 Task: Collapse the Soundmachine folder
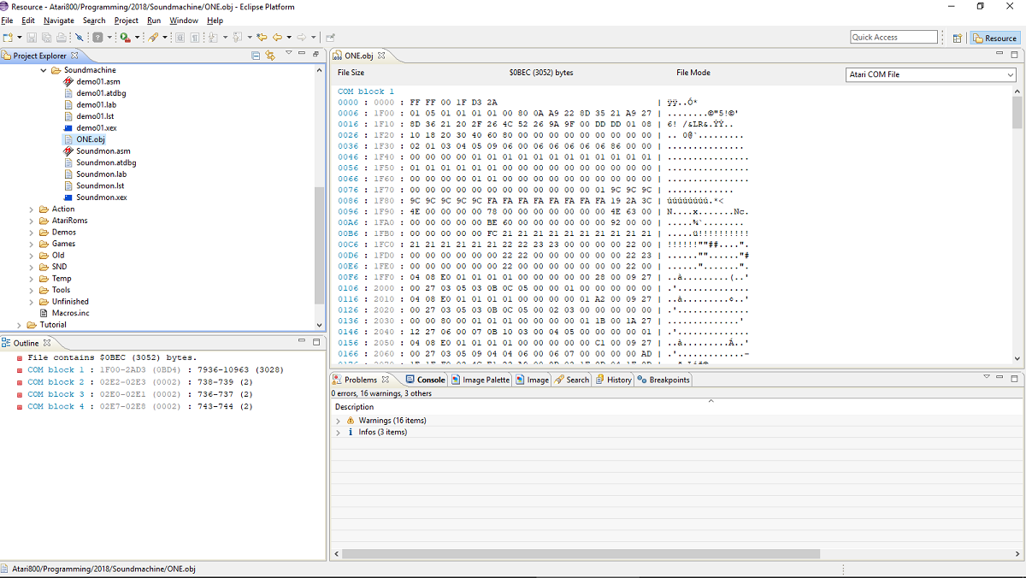pyautogui.click(x=44, y=70)
